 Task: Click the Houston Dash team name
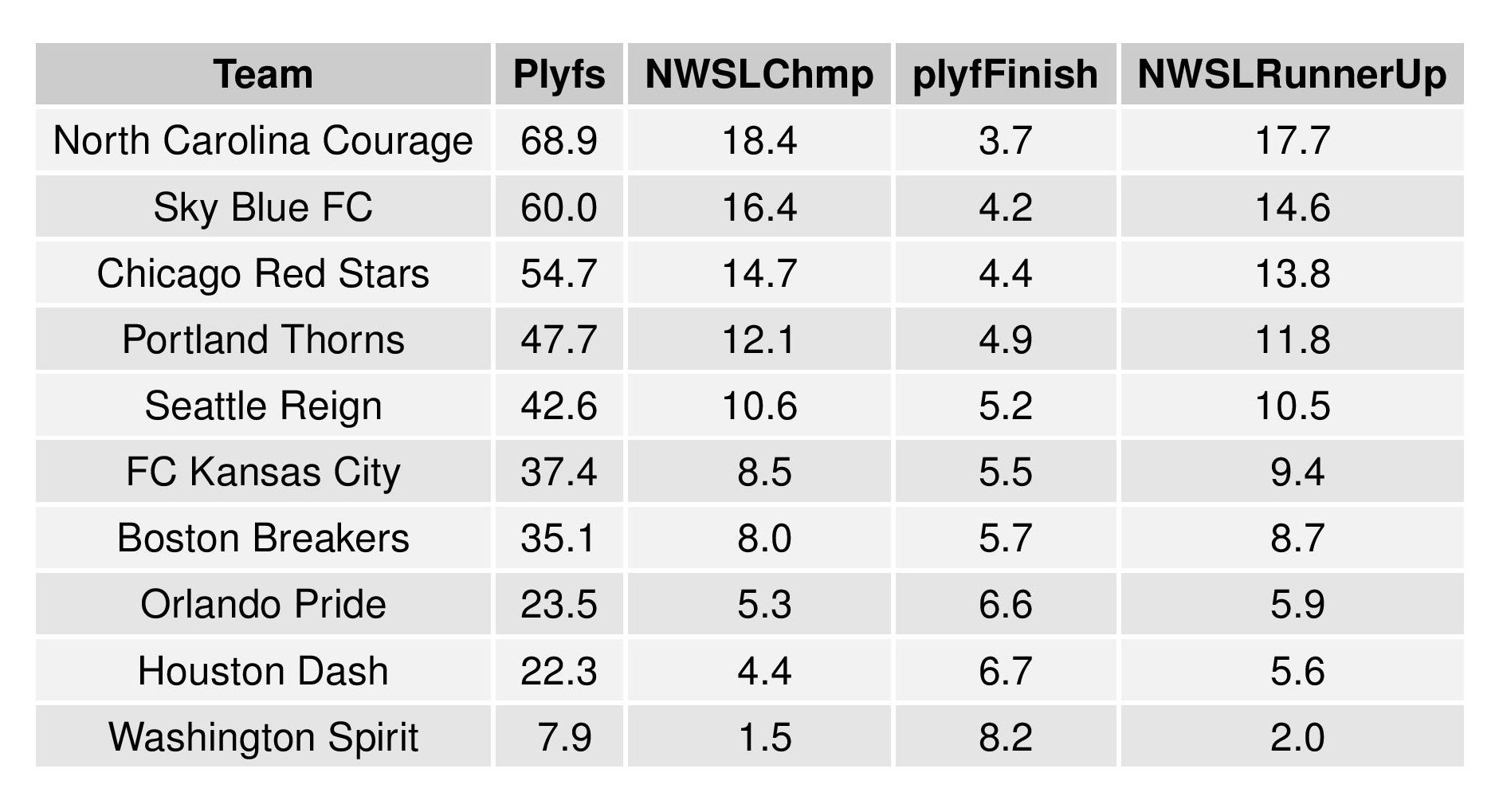tap(263, 671)
